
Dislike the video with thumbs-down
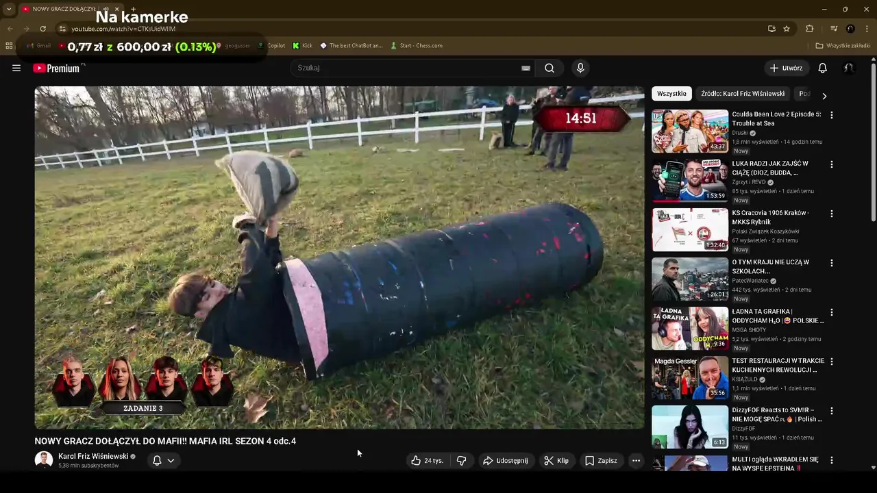(462, 461)
